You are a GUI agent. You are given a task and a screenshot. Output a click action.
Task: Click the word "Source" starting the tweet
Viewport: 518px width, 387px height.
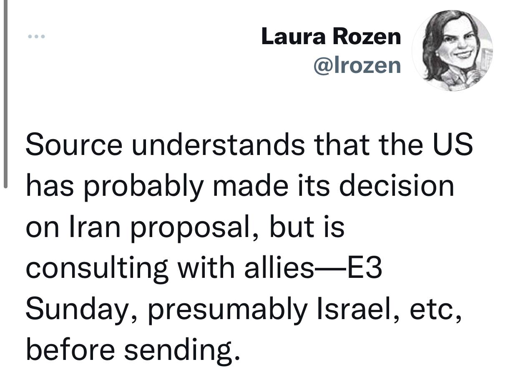point(74,145)
